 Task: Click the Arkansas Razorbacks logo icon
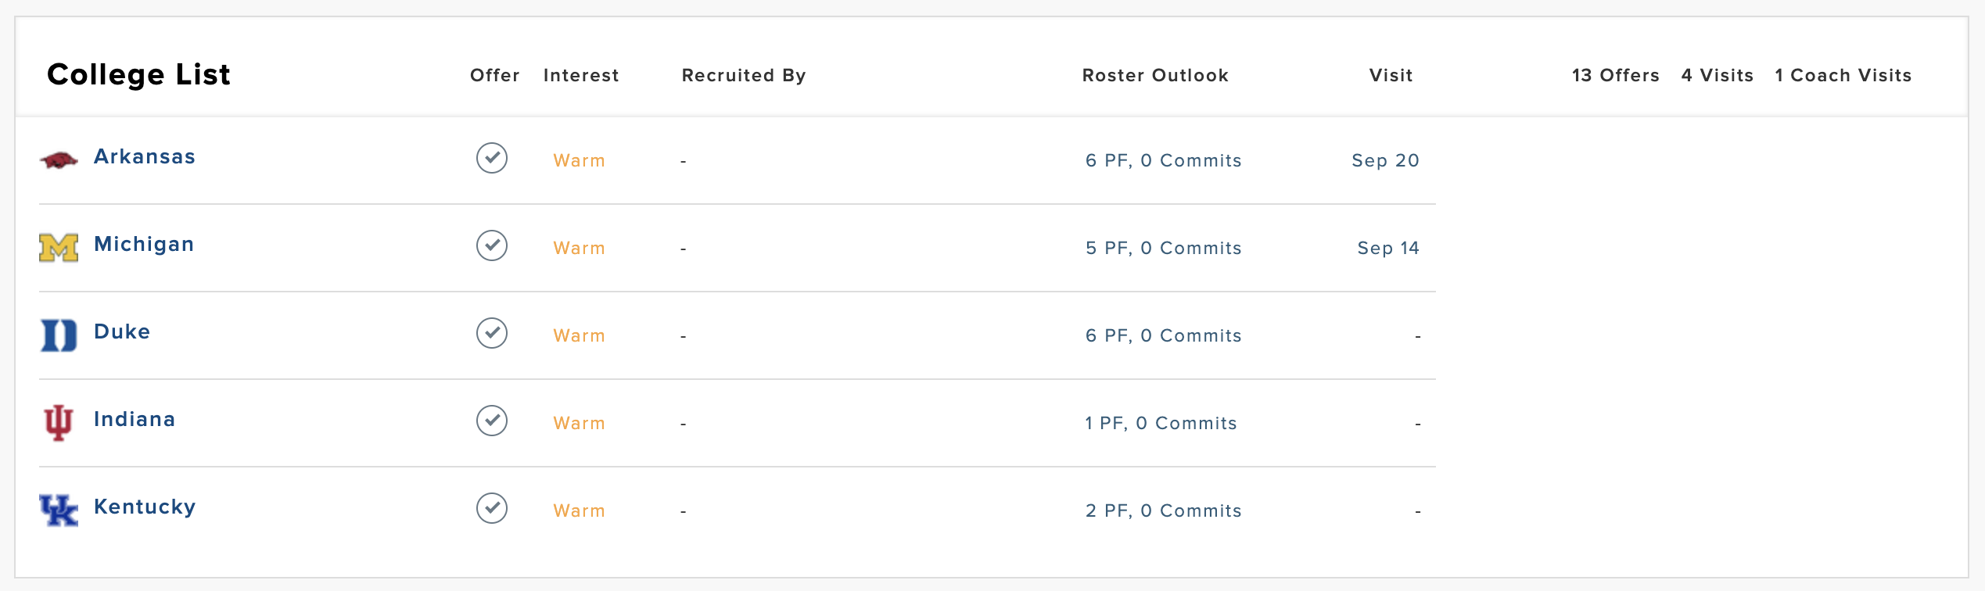tap(59, 160)
